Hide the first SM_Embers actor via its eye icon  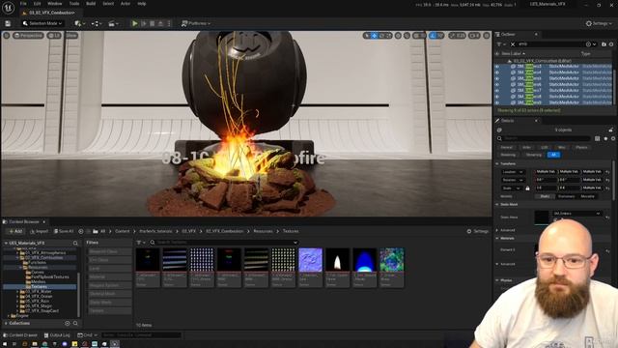coord(497,67)
